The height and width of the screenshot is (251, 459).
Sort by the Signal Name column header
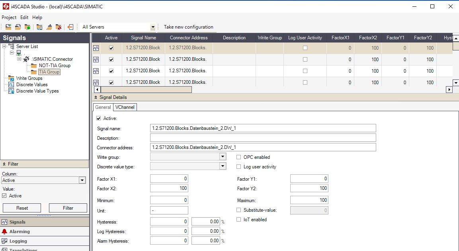coord(143,38)
